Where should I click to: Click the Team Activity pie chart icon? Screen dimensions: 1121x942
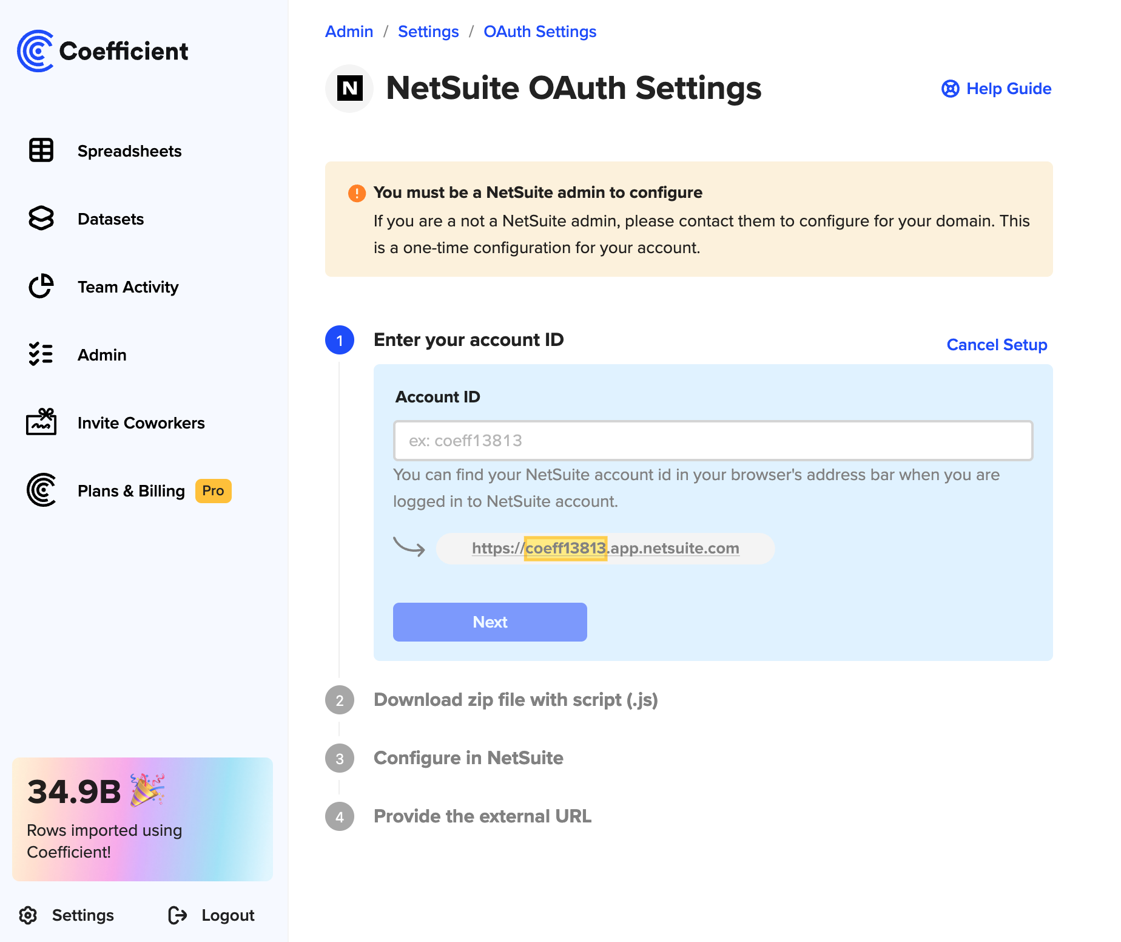tap(41, 286)
